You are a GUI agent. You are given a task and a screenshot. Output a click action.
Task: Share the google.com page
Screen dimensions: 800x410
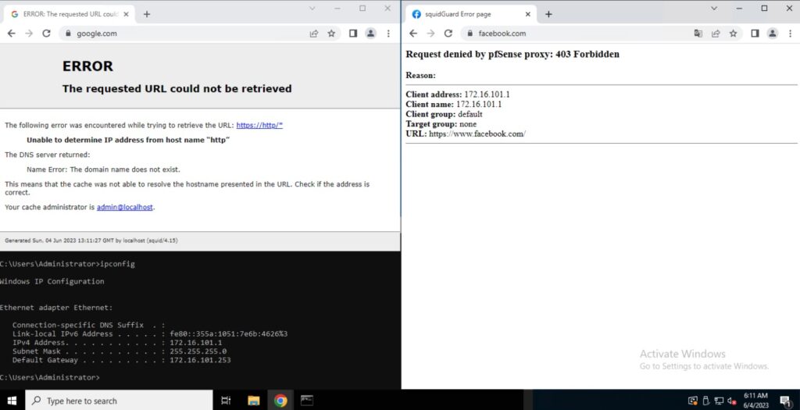pyautogui.click(x=314, y=33)
